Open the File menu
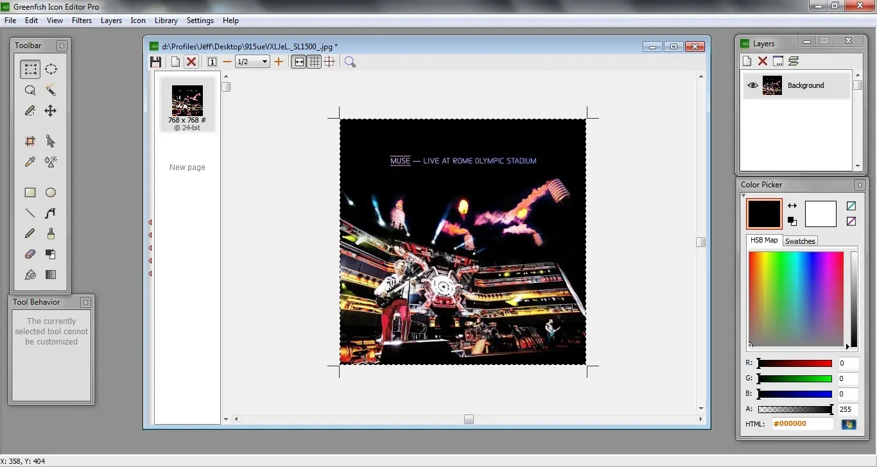The height and width of the screenshot is (467, 877). coord(10,21)
